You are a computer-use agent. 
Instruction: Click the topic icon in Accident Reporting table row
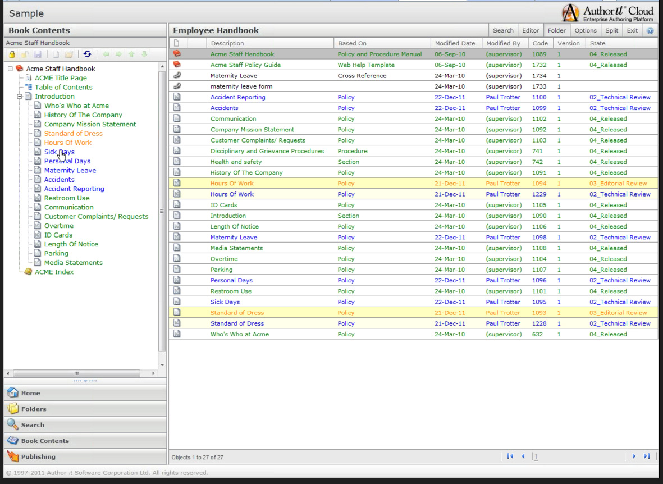pos(177,97)
